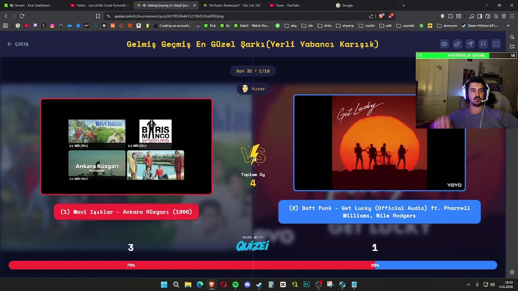The width and height of the screenshot is (518, 291).
Task: Click the share page icon in address bar
Action: tap(371, 16)
